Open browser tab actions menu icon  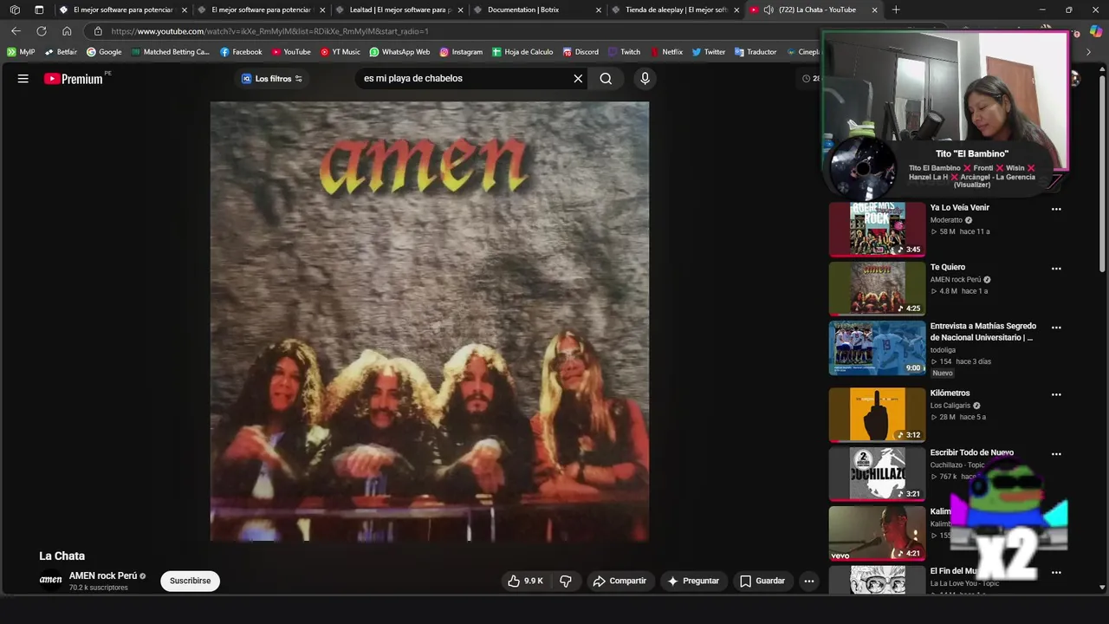(x=39, y=10)
